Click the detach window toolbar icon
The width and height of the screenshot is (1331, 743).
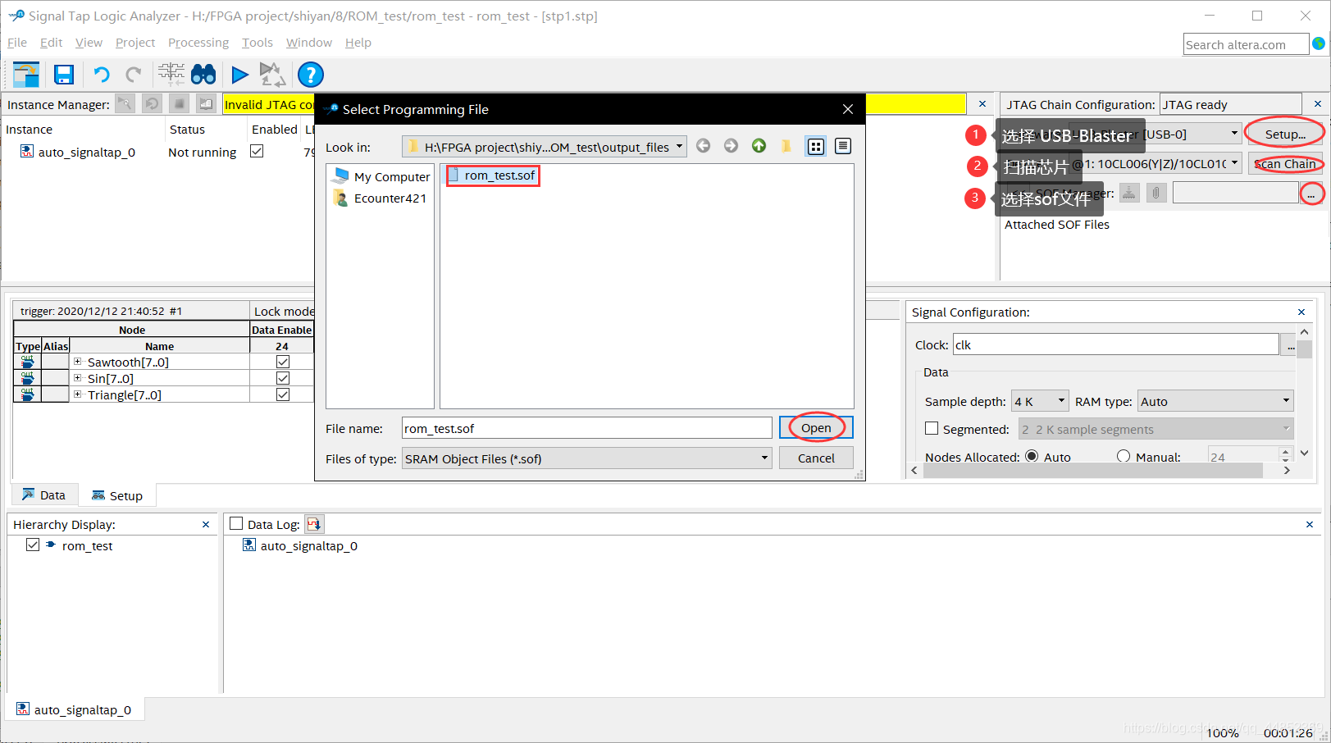[25, 75]
